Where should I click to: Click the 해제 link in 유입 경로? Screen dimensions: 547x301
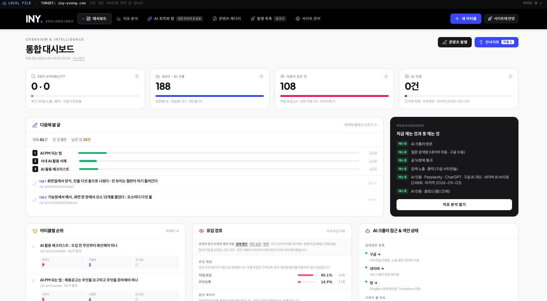coord(266,244)
